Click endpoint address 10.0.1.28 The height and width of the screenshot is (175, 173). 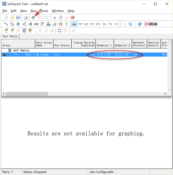click(103, 54)
